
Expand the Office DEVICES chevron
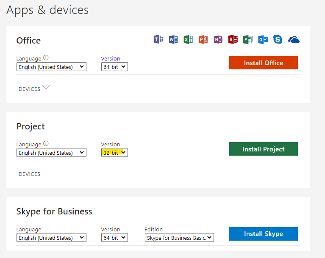46,87
